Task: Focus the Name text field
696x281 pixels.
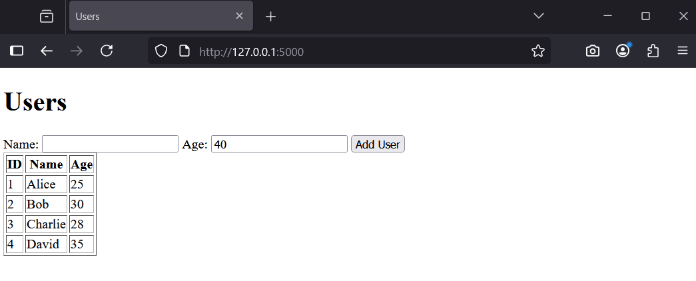Action: point(110,144)
